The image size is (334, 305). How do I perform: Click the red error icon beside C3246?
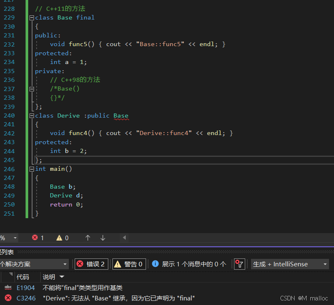pyautogui.click(x=8, y=298)
